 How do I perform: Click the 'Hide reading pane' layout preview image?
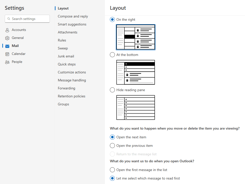point(136,108)
